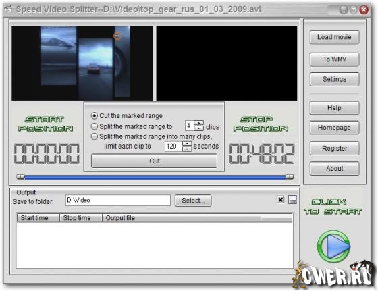Click the CLICK TO START text
Viewport: 378px width, 291px height.
[x=333, y=207]
